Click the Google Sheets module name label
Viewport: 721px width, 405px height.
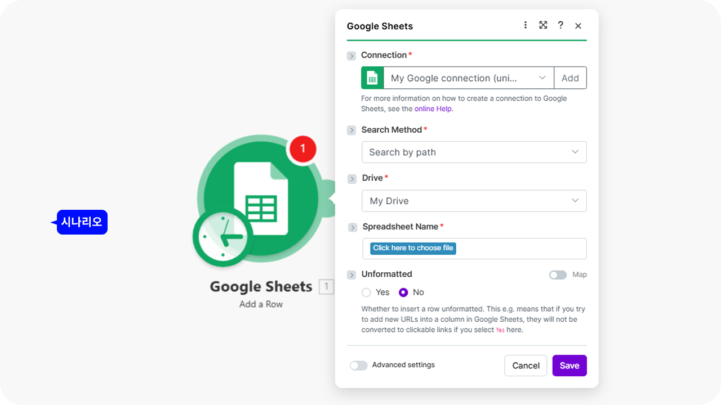(261, 287)
